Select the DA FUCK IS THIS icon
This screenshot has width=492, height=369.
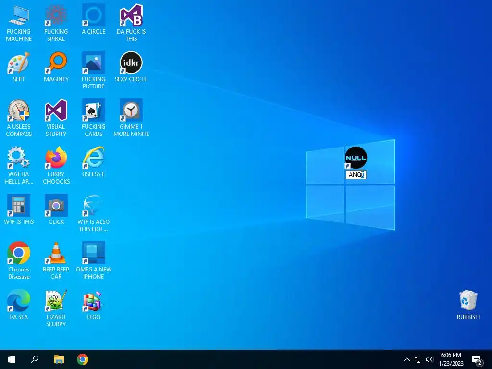click(x=131, y=15)
